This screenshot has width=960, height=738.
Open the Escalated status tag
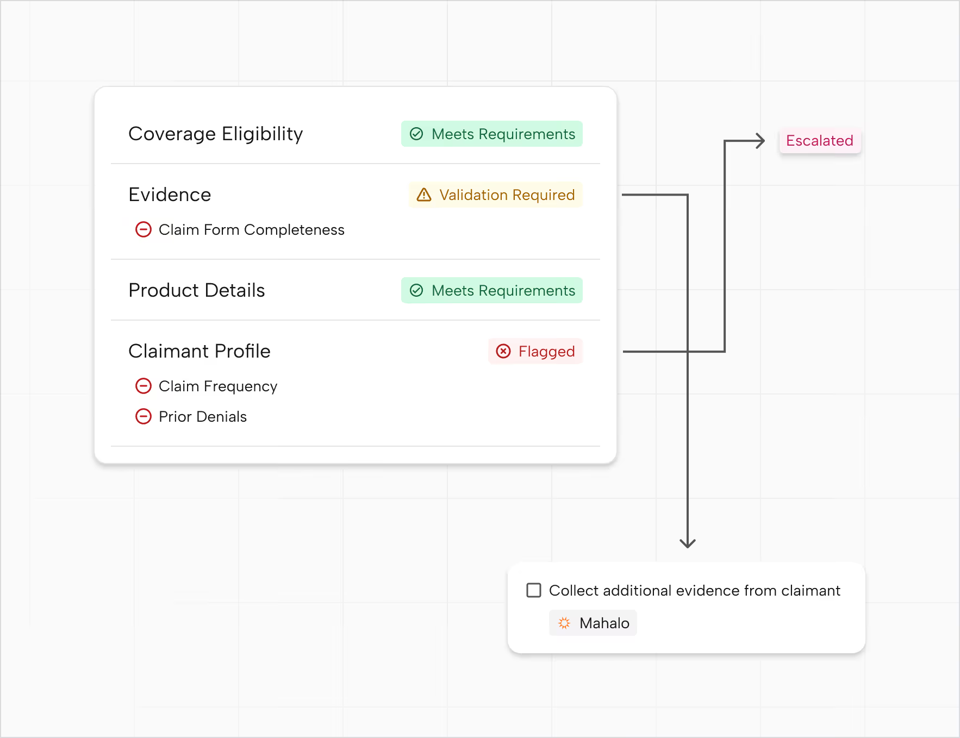tap(820, 141)
